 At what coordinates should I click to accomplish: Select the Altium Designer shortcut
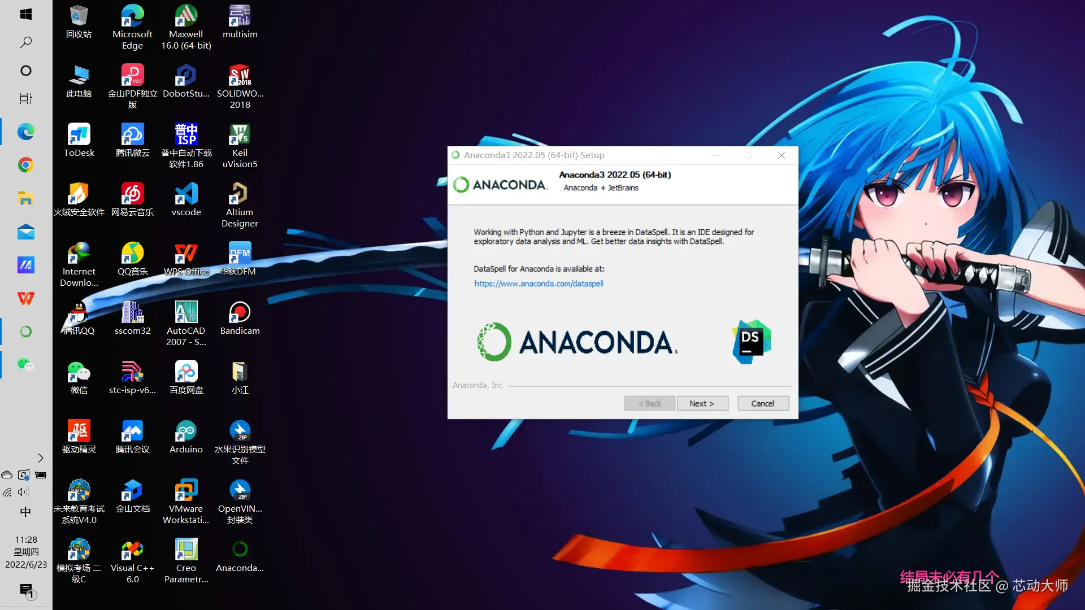[240, 204]
